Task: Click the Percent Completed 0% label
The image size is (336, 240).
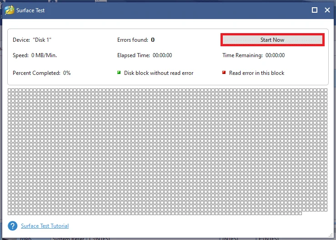Action: 41,73
